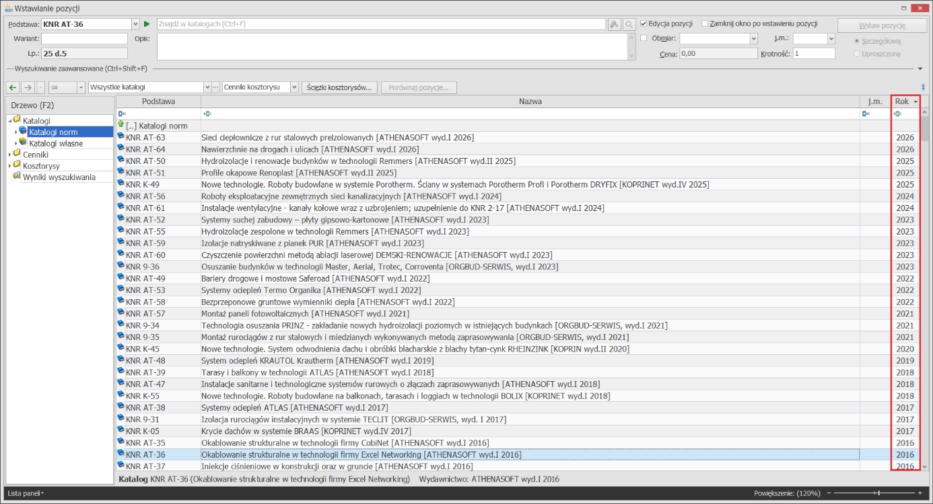
Task: Enable Zamknij okno po wstawieniu pozycji
Action: click(705, 24)
